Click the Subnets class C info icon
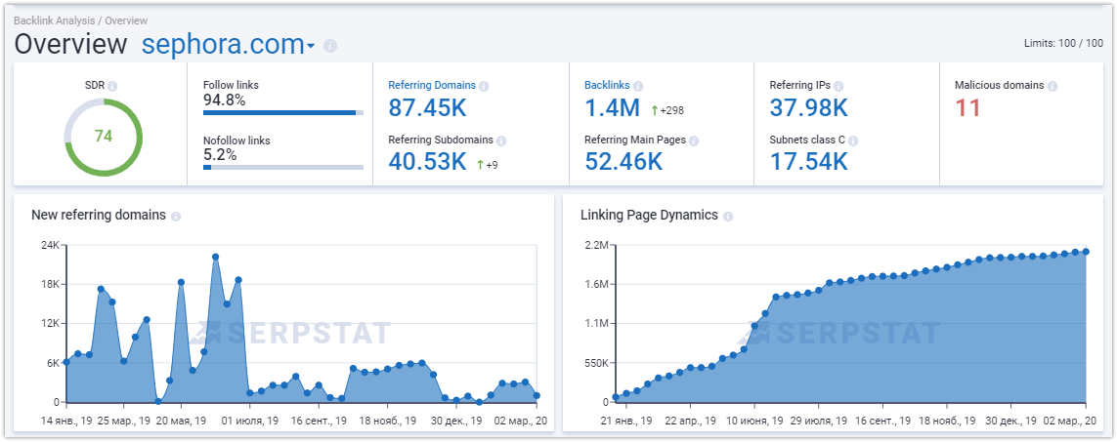 853,141
